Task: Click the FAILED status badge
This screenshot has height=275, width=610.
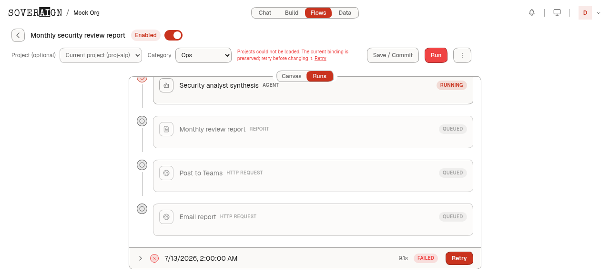Action: [x=426, y=258]
